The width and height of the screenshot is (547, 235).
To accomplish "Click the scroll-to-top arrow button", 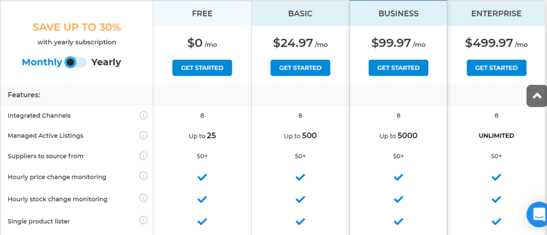I will [x=537, y=96].
